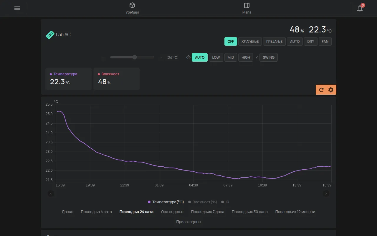This screenshot has height=236, width=377.
Task: Set fan speed to LOW
Action: pyautogui.click(x=216, y=58)
